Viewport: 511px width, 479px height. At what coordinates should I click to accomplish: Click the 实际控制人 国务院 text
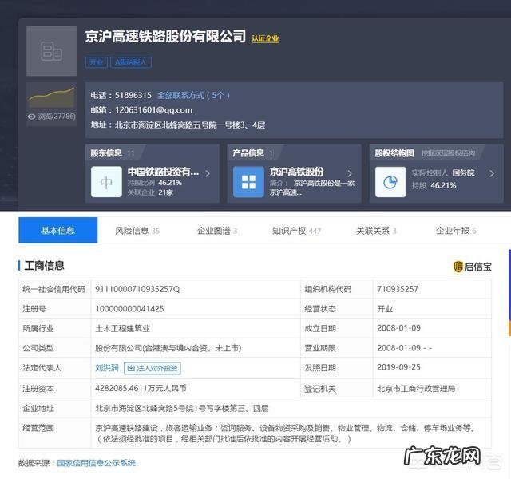(x=443, y=172)
